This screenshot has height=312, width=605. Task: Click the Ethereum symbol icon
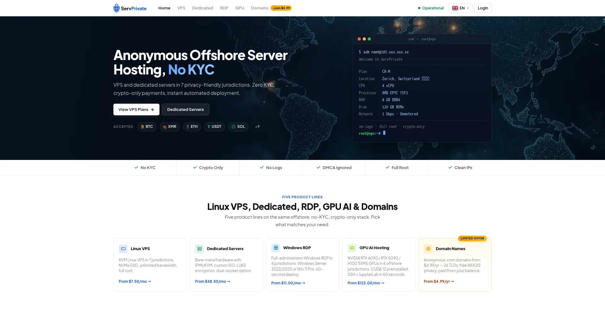coord(188,127)
